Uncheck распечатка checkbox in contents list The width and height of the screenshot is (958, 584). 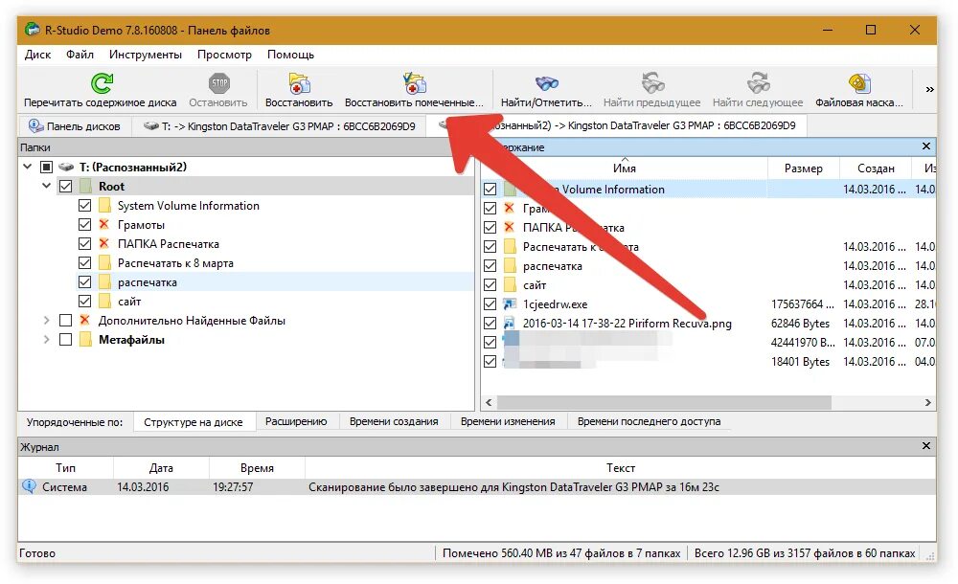click(490, 266)
